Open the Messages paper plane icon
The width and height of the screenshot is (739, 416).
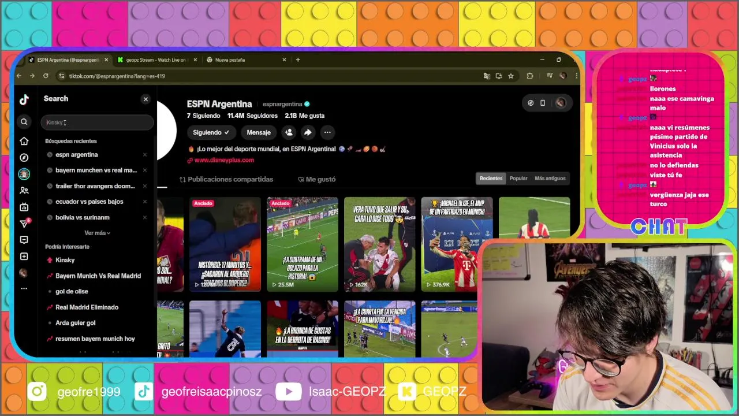coord(24,224)
